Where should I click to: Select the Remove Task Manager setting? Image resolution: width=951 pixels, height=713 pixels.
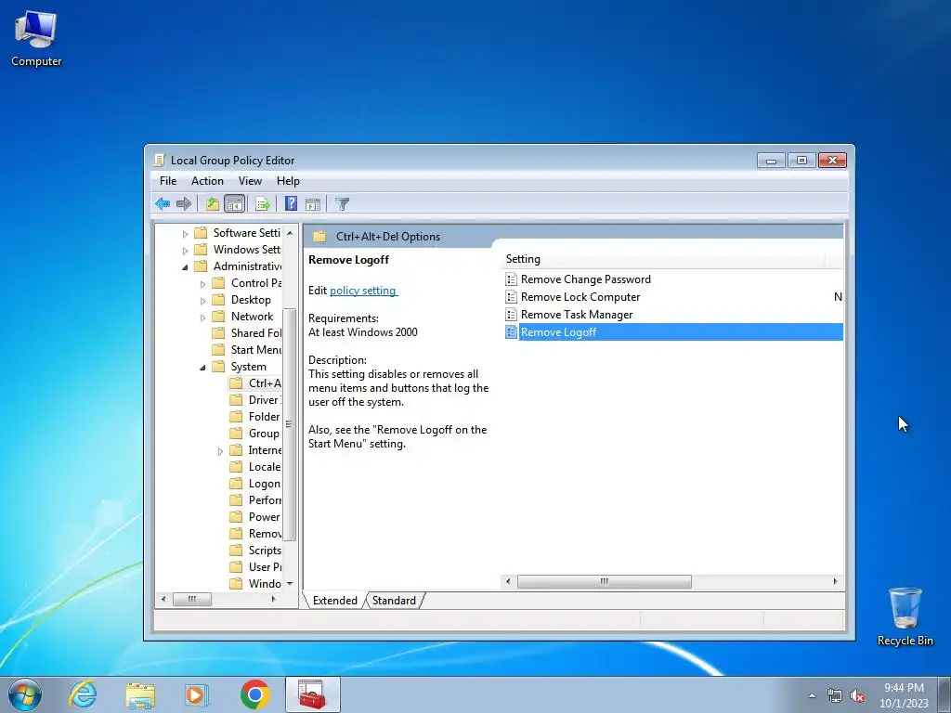tap(577, 315)
